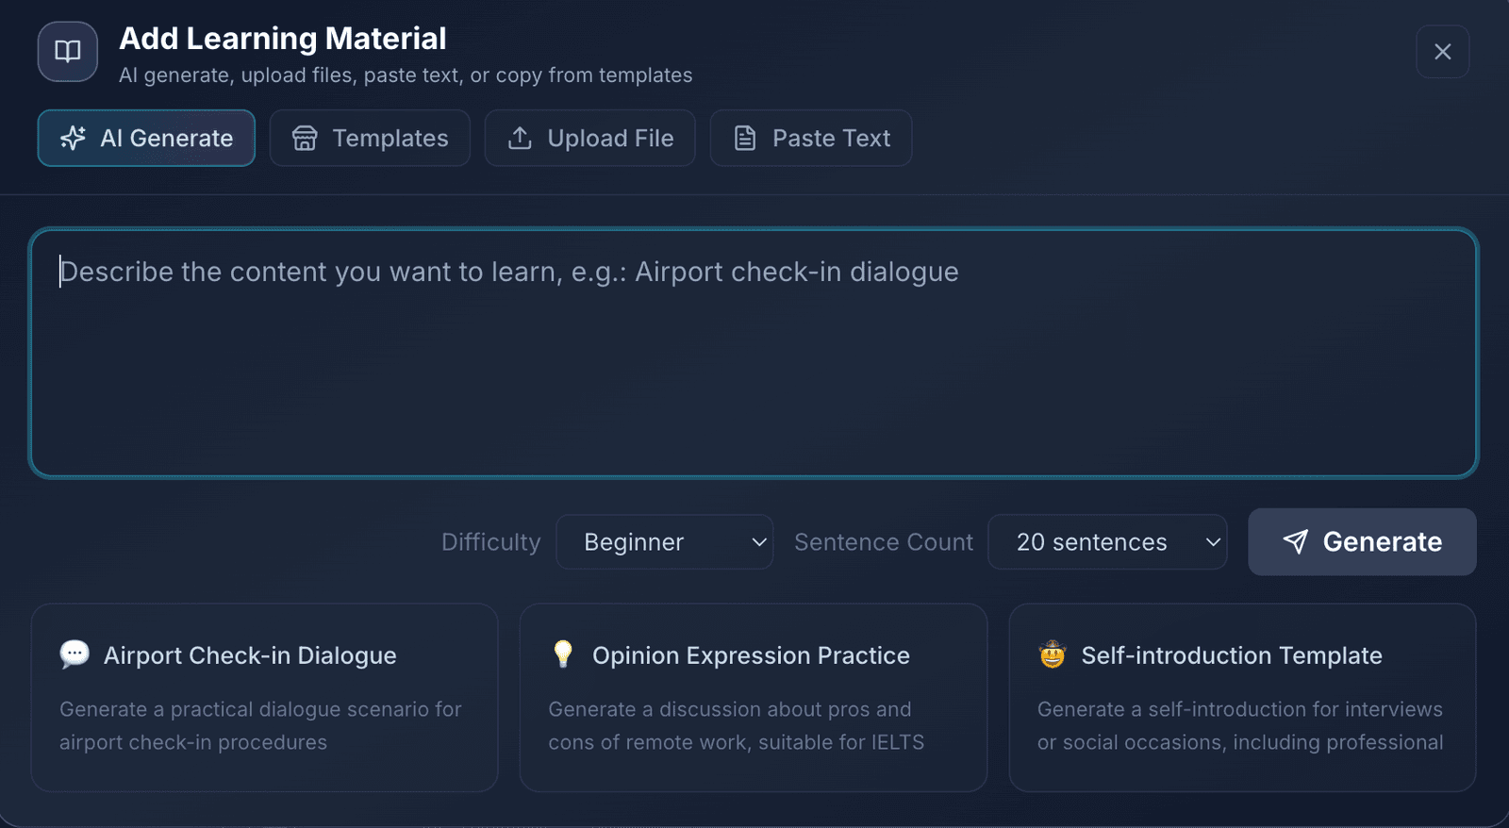Switch to the Templates tab
Image resolution: width=1509 pixels, height=828 pixels.
(x=370, y=138)
